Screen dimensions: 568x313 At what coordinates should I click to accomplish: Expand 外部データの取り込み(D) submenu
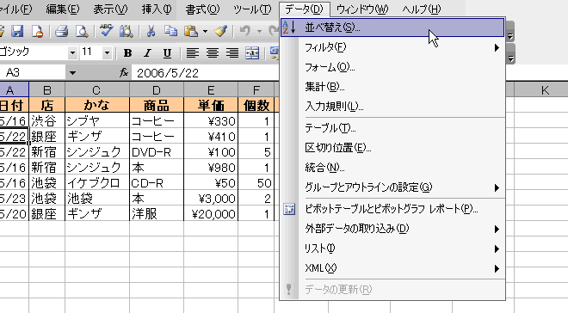(392, 229)
